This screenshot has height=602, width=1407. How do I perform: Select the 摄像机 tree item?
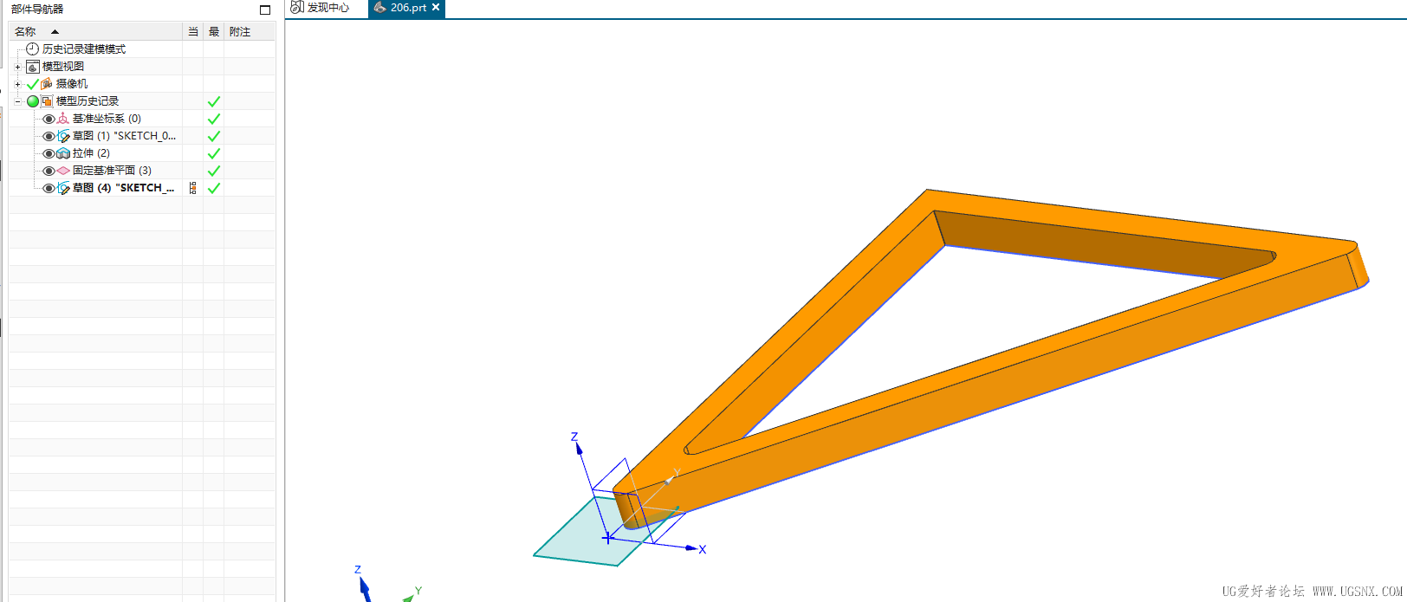pos(72,84)
